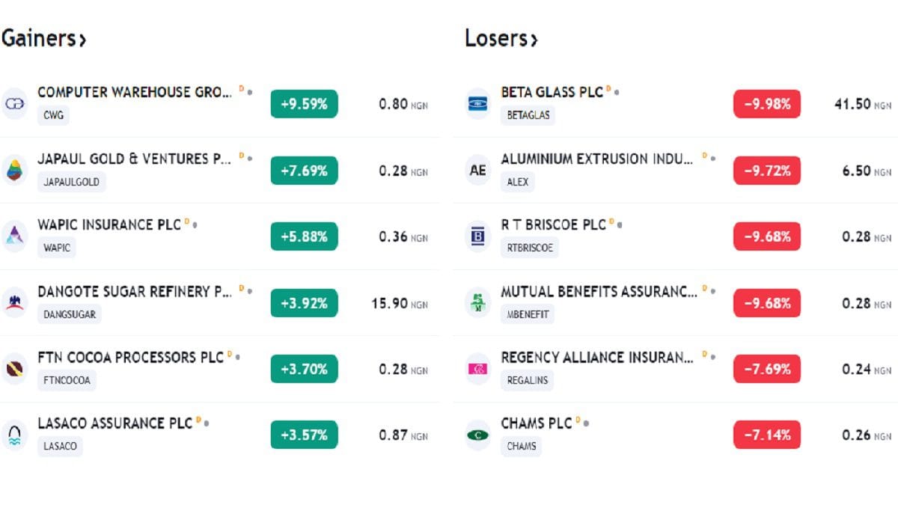Click the +9.59% gain badge
This screenshot has height=505, width=898.
click(x=304, y=104)
